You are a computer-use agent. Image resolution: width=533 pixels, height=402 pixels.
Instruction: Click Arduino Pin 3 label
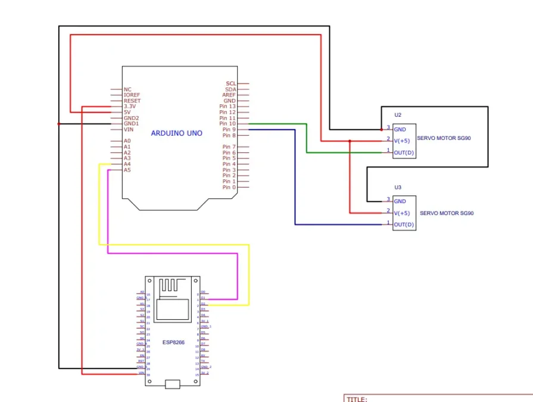(229, 170)
